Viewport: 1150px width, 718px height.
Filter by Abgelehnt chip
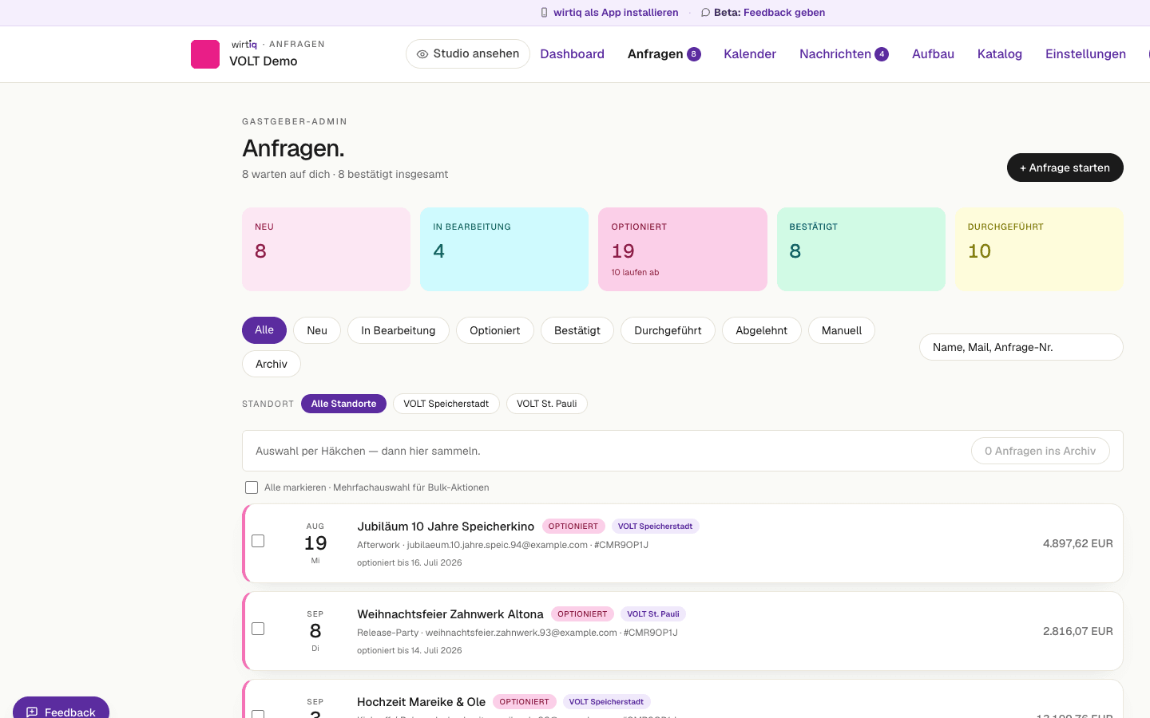tap(761, 330)
